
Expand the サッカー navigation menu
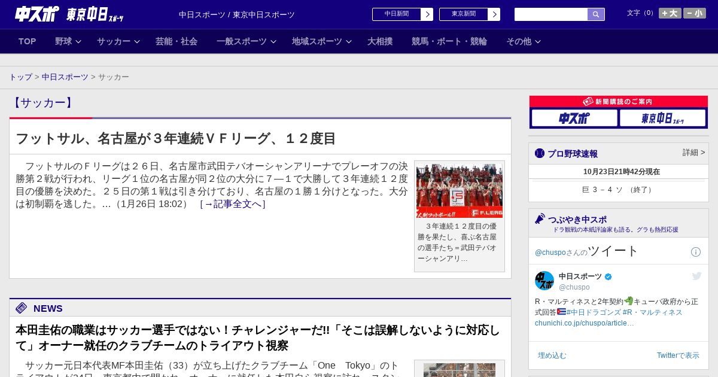(118, 41)
